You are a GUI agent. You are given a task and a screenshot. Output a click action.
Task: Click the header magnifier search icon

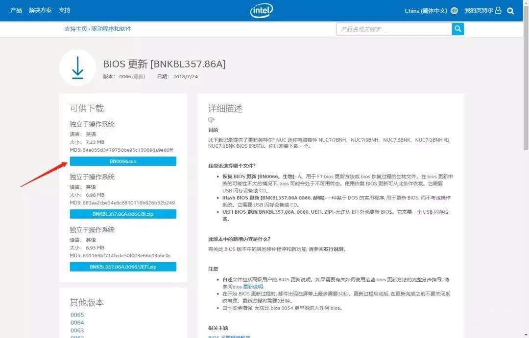coord(510,11)
